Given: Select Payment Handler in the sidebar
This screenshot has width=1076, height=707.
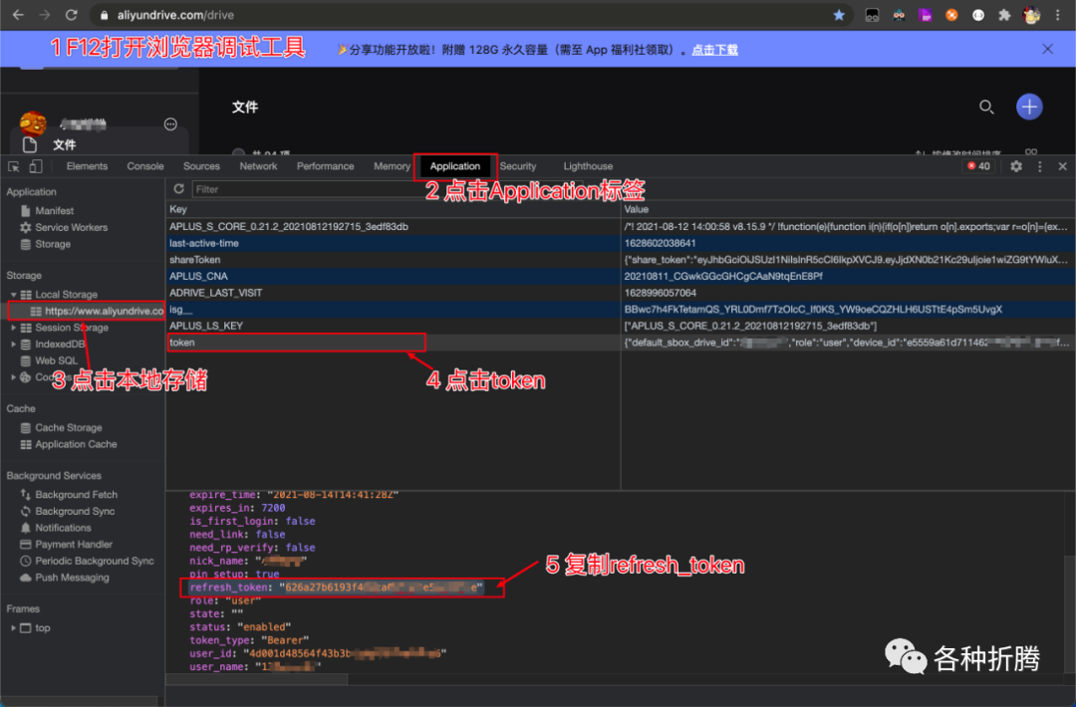Looking at the screenshot, I should click(x=74, y=545).
